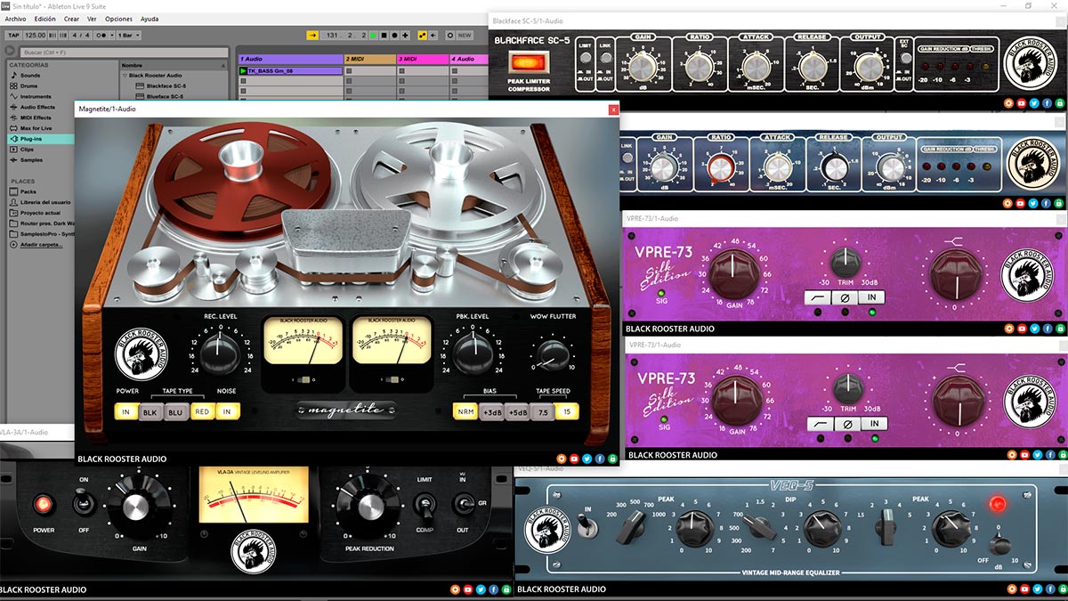Screen dimensions: 1068x601
Task: Open the Ayuda menu
Action: click(x=150, y=19)
